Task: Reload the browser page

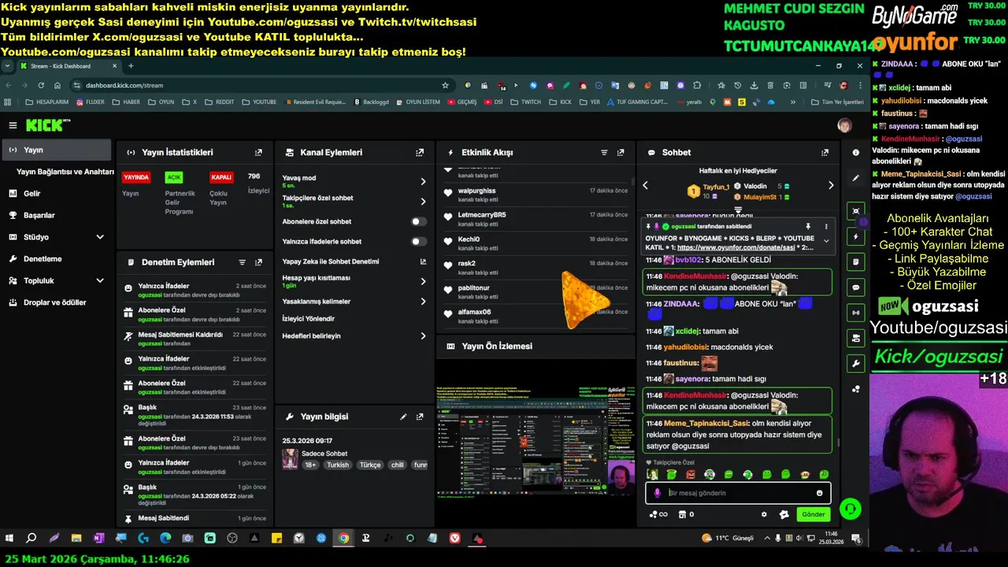Action: pos(41,85)
